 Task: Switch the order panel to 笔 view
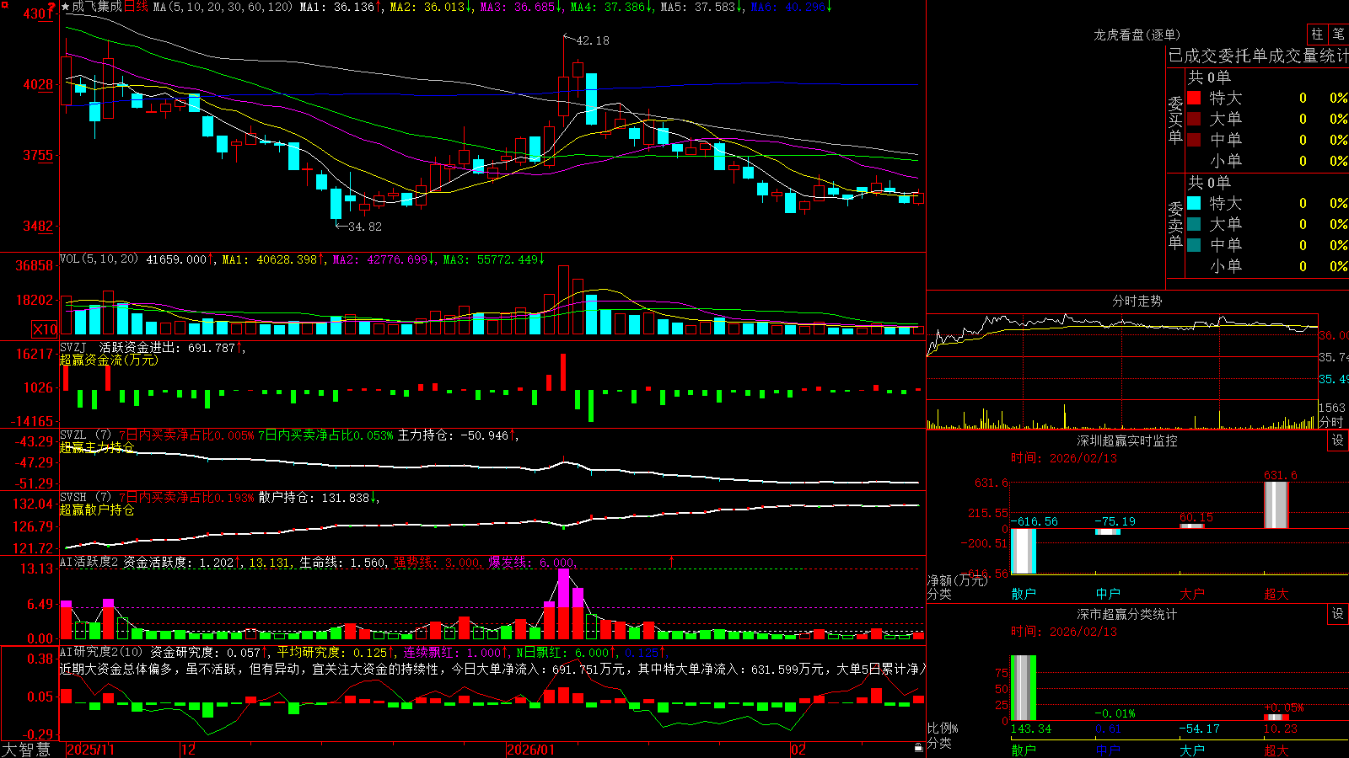pyautogui.click(x=1338, y=34)
